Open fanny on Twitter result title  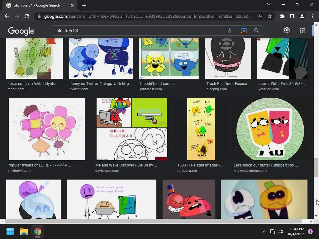point(101,83)
